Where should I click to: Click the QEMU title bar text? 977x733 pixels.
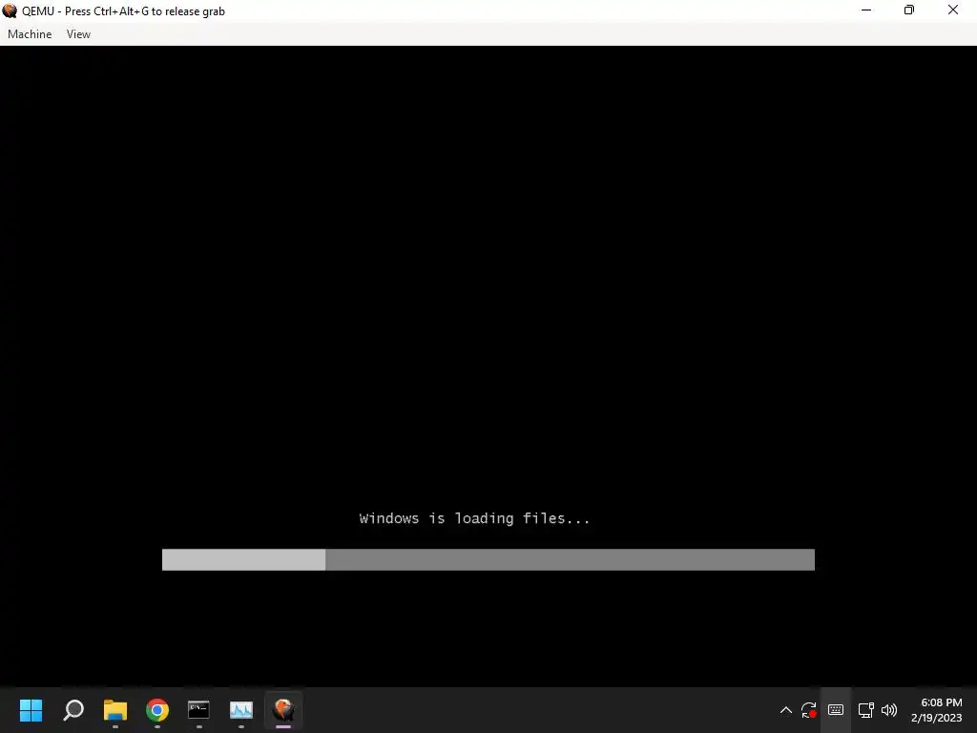click(x=123, y=11)
